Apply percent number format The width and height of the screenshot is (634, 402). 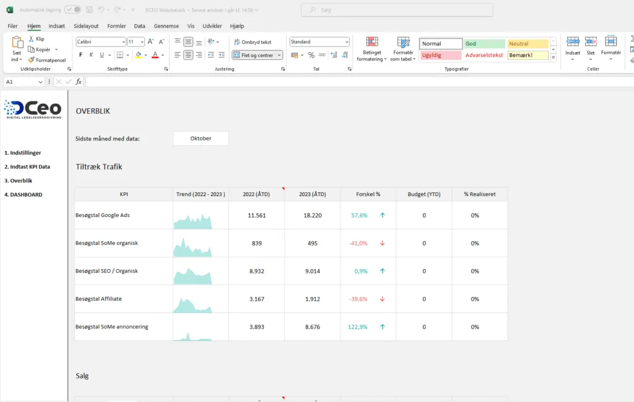click(311, 55)
